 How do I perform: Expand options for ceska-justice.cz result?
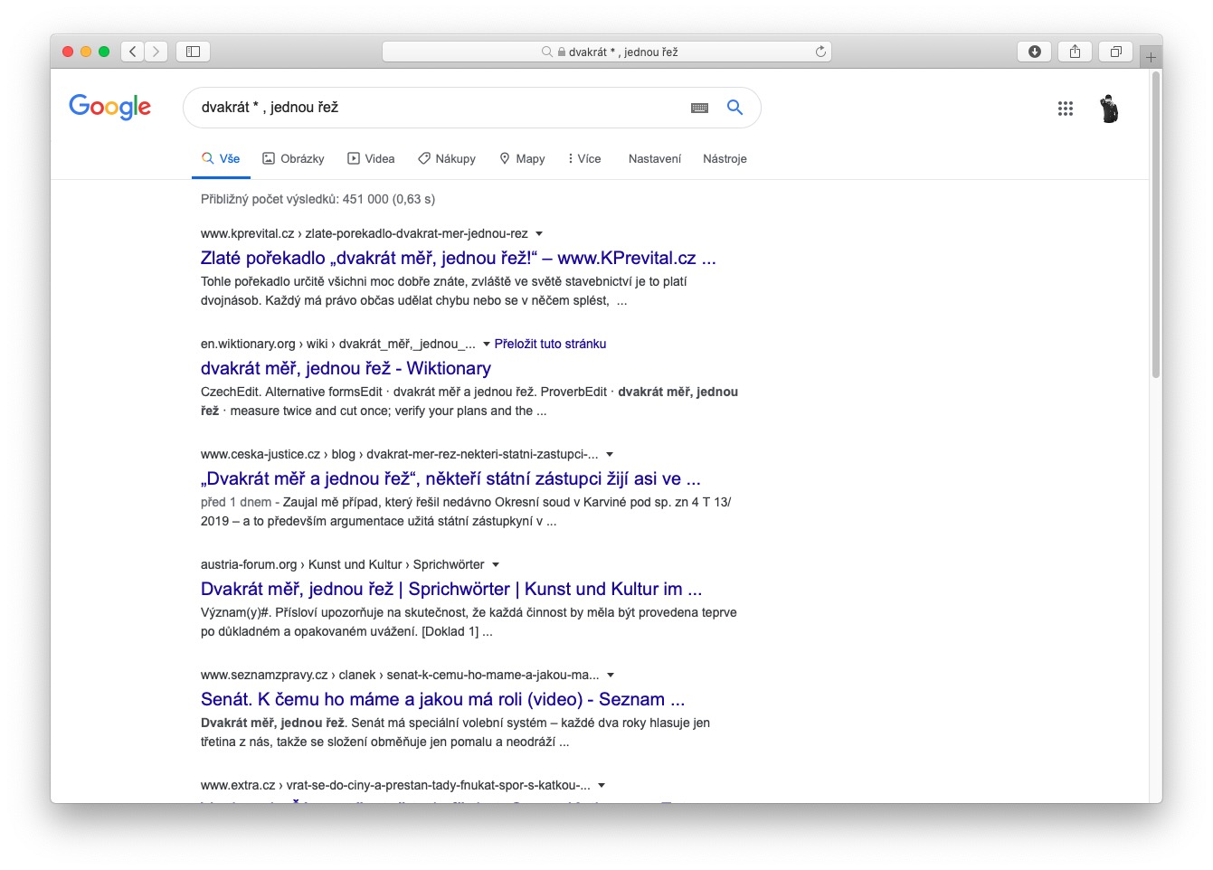tap(610, 454)
